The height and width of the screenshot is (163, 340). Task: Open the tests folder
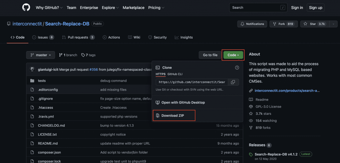[x=42, y=81]
